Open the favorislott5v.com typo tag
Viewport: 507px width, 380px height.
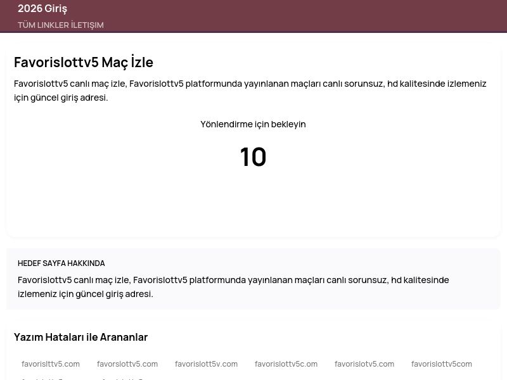coord(206,364)
